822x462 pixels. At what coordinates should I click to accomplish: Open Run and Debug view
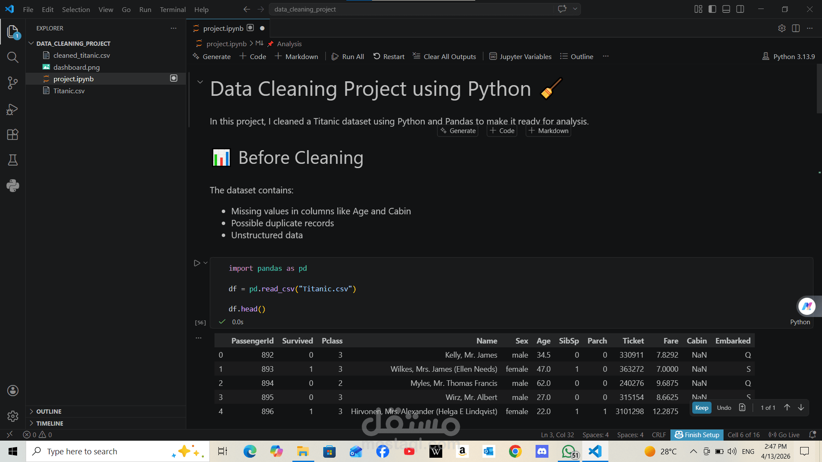13,109
